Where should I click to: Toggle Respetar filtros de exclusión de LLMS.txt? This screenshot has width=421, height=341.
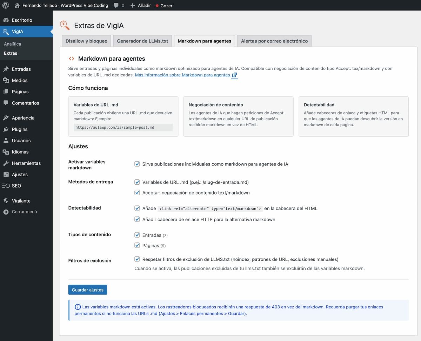137,259
